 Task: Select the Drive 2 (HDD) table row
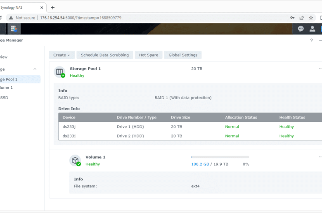[x=190, y=136]
